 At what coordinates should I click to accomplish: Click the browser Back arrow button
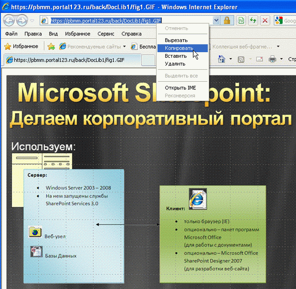click(10, 20)
